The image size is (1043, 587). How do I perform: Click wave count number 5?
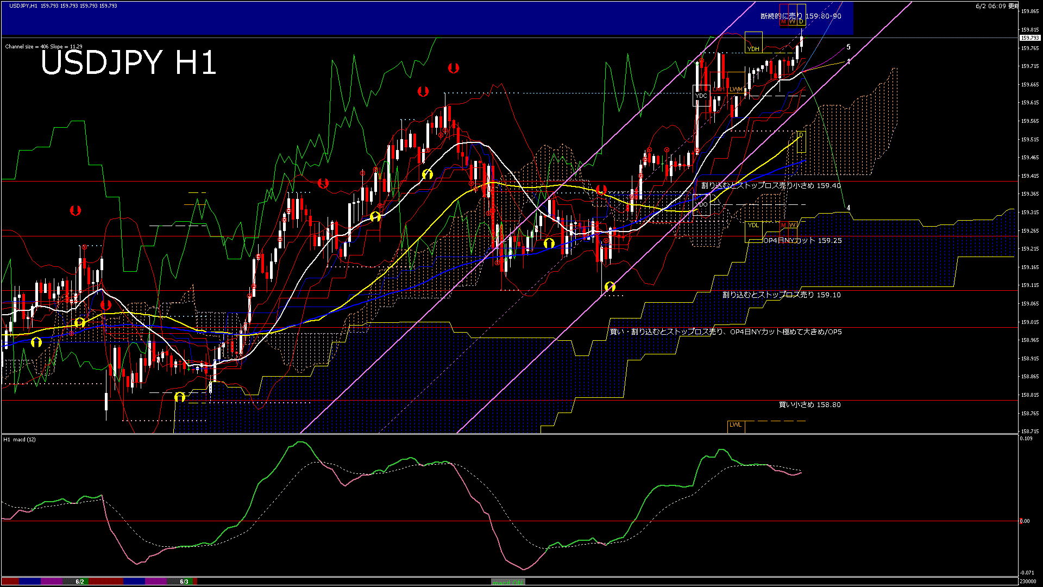tap(849, 47)
